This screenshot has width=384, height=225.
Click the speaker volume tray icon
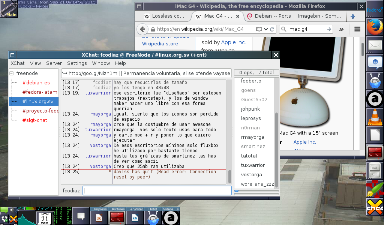[x=13, y=210]
